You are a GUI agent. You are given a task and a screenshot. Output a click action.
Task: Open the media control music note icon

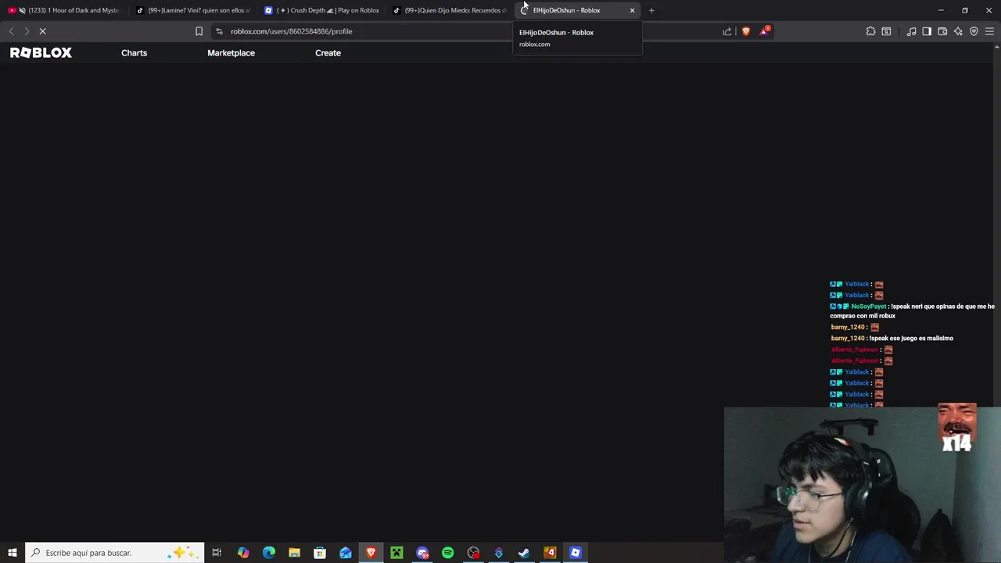[911, 31]
